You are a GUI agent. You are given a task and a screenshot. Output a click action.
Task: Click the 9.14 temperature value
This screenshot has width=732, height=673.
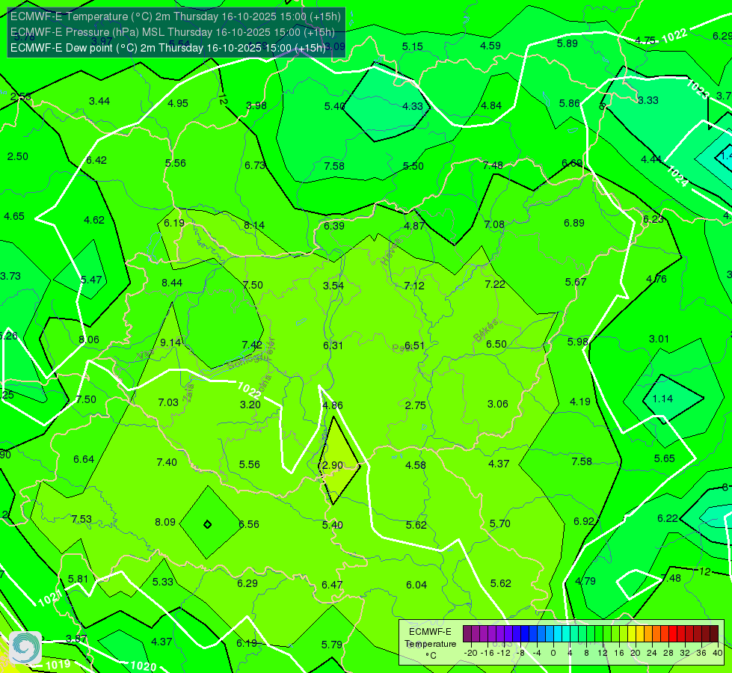coord(170,342)
